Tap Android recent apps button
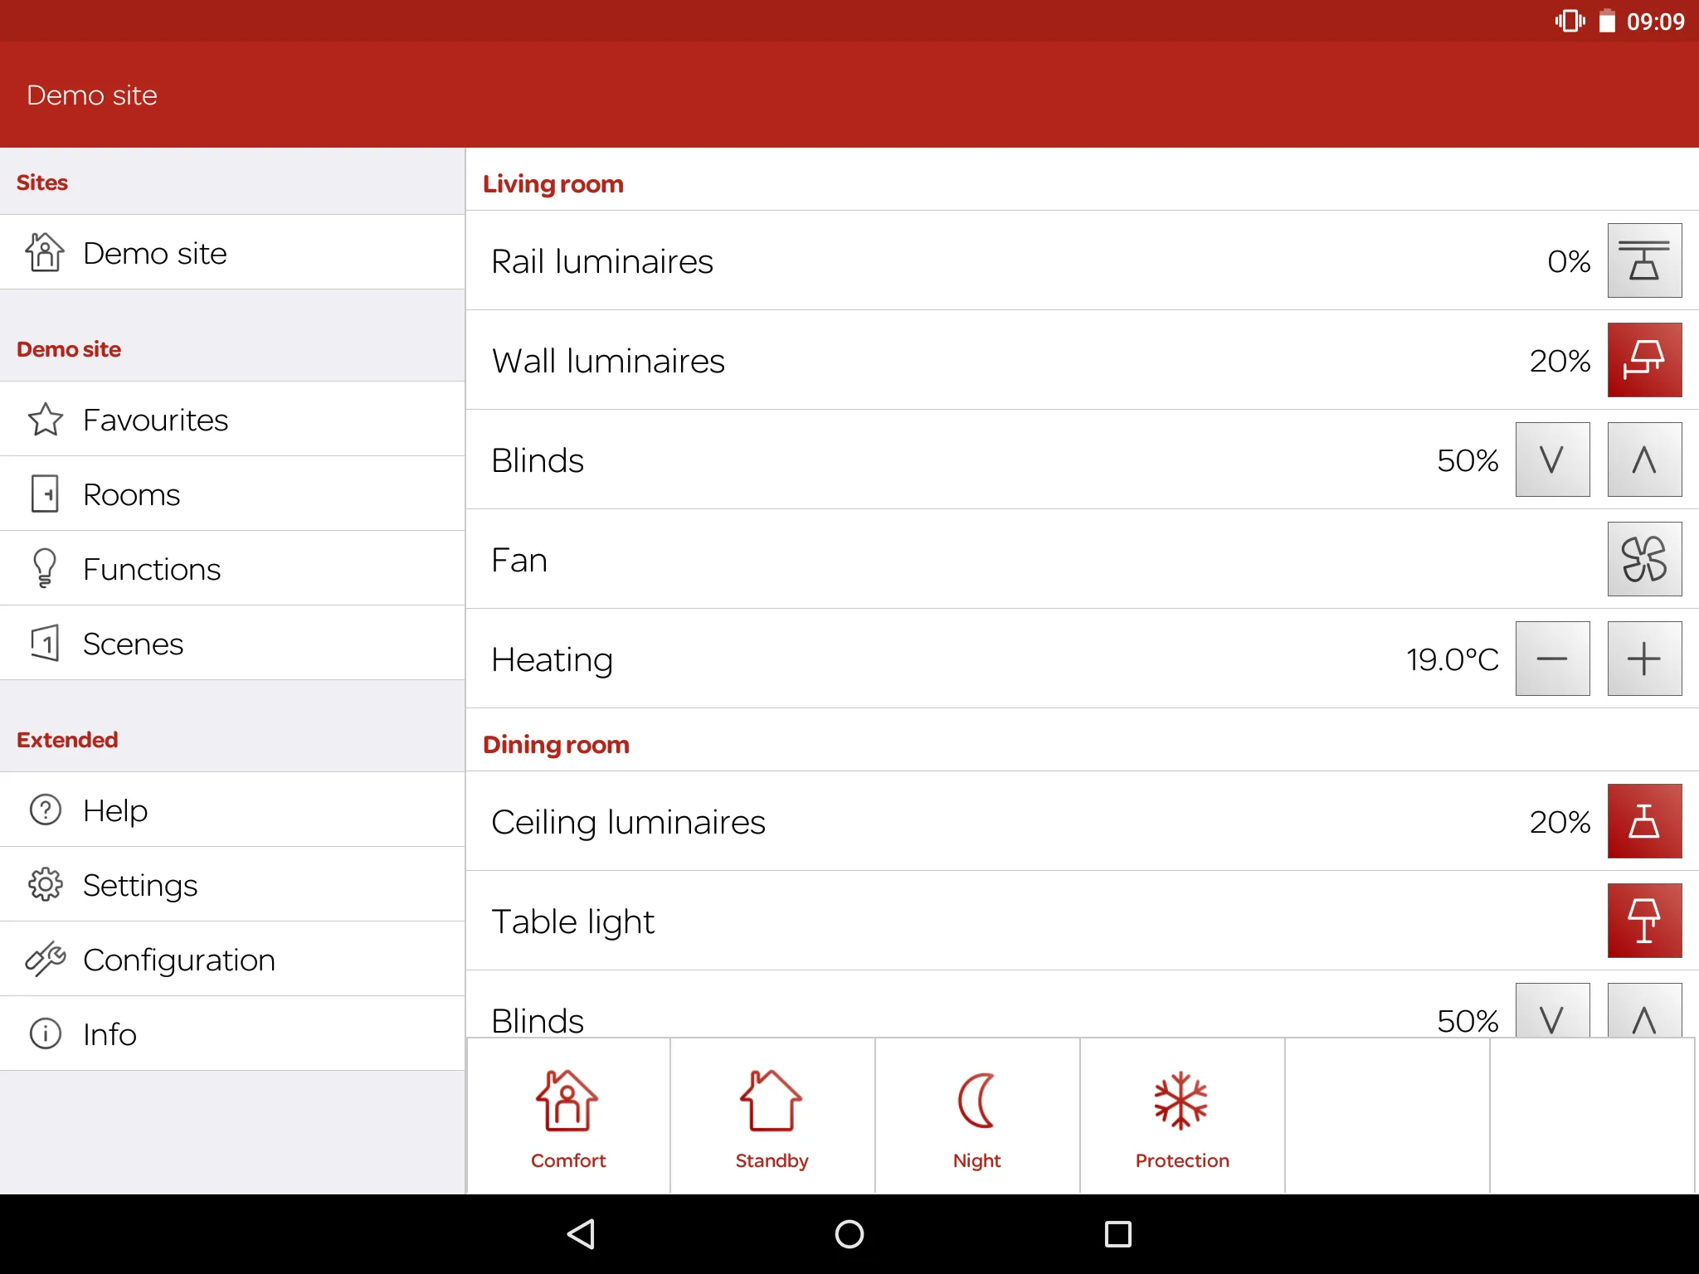 [1117, 1233]
